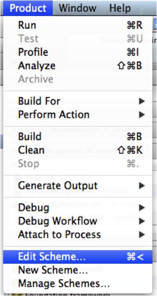Open Manage Schemes… from the menu
The width and height of the screenshot is (157, 296).
point(78,283)
